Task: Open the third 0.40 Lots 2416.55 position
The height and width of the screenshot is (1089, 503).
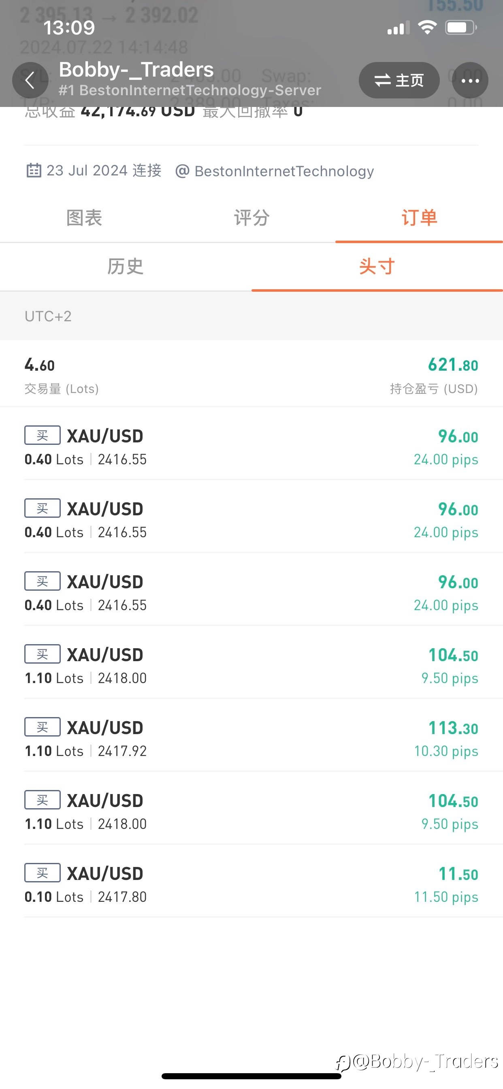Action: pyautogui.click(x=251, y=589)
